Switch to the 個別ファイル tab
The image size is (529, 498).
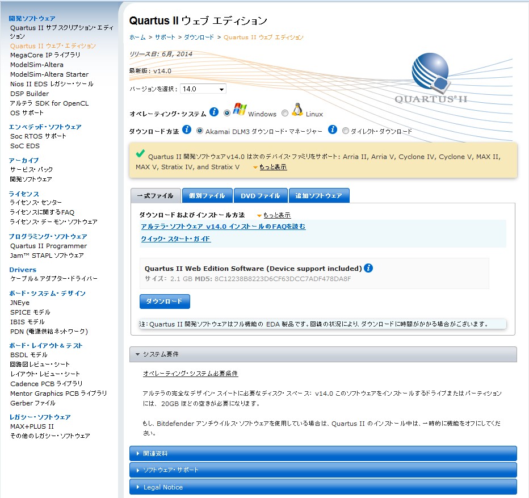click(x=207, y=196)
